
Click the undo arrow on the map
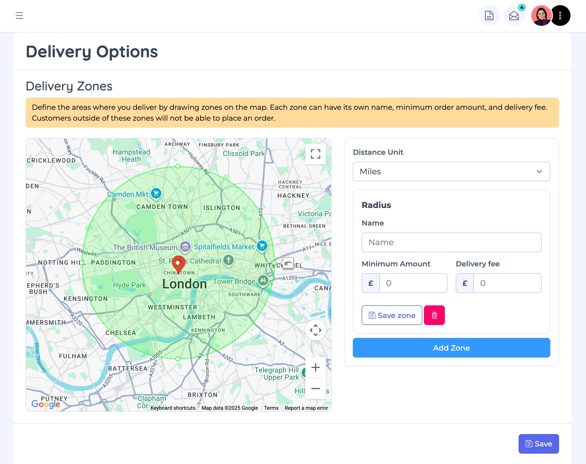(288, 263)
